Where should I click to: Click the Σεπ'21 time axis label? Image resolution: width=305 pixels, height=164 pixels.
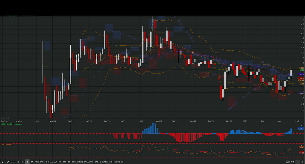[x=107, y=121]
